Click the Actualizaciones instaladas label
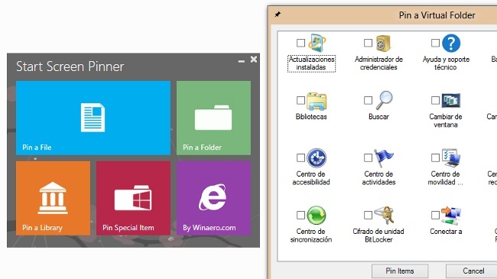The height and width of the screenshot is (279, 497). (x=311, y=63)
